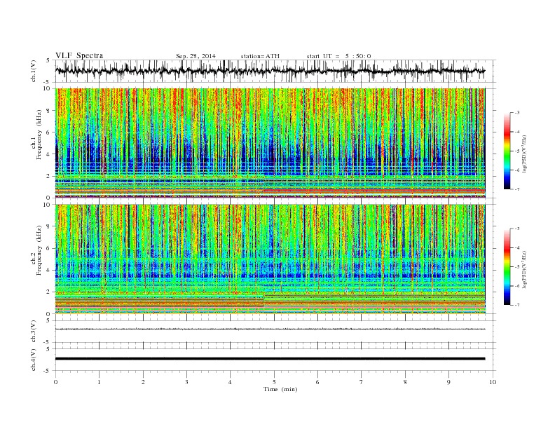Screen dimensions: 555x429
Task: Click the ch.2 spectrogram color bar
Action: (x=507, y=266)
